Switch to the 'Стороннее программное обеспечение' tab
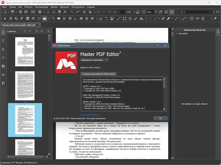Screen dimensions: 221x165 98,74
